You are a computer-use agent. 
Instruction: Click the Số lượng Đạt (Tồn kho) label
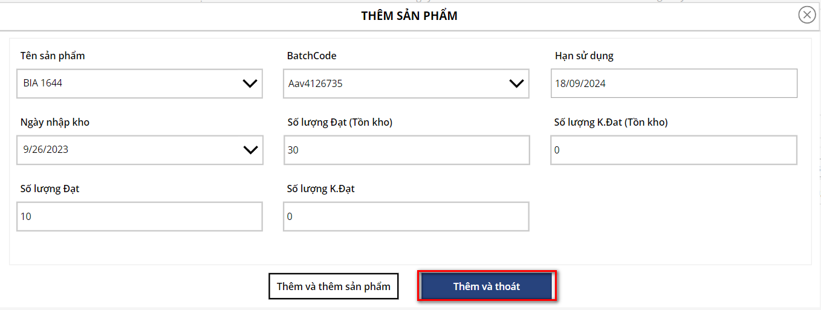(340, 122)
